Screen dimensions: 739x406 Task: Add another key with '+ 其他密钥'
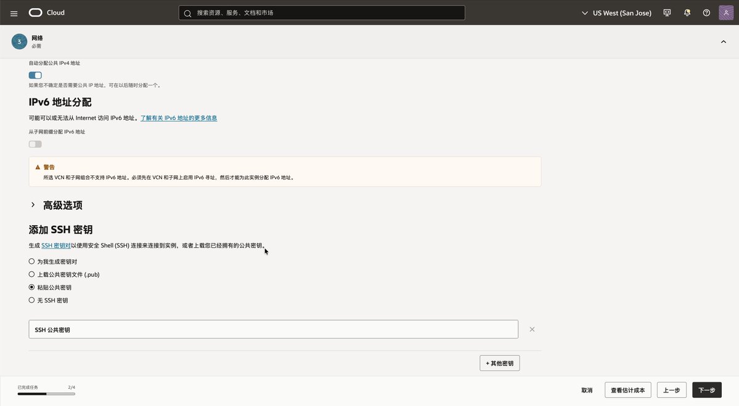[500, 363]
